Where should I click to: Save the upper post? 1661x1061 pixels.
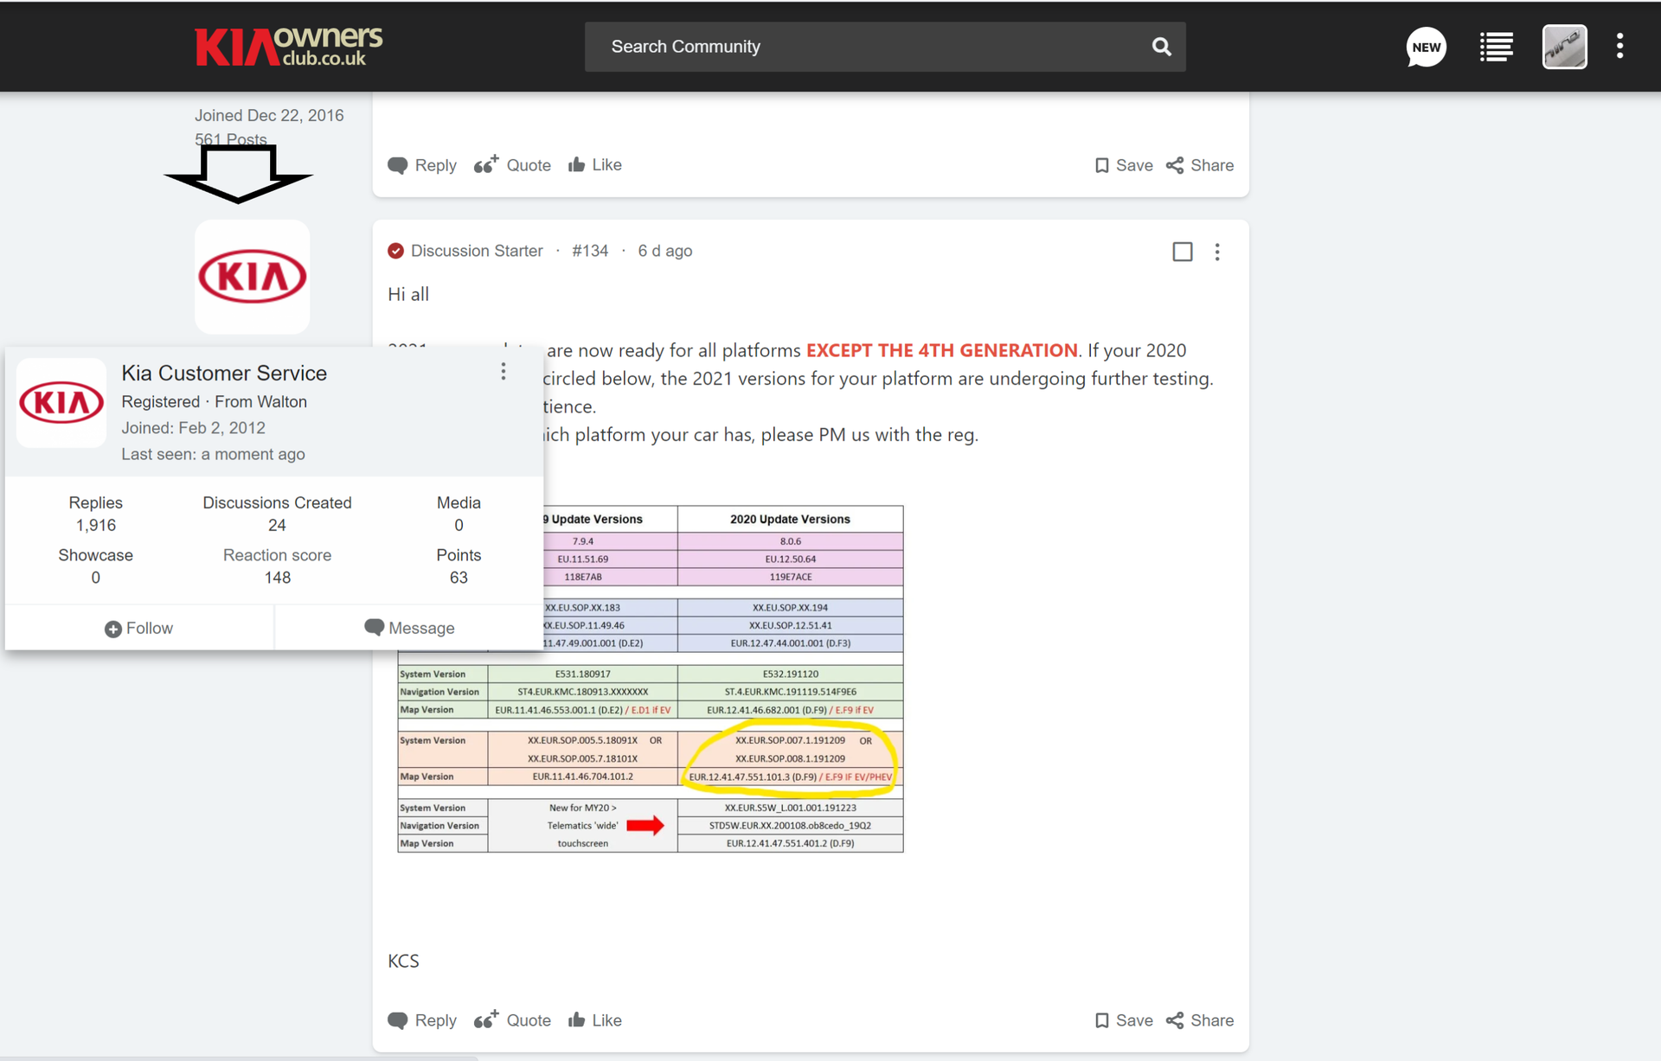tap(1124, 165)
